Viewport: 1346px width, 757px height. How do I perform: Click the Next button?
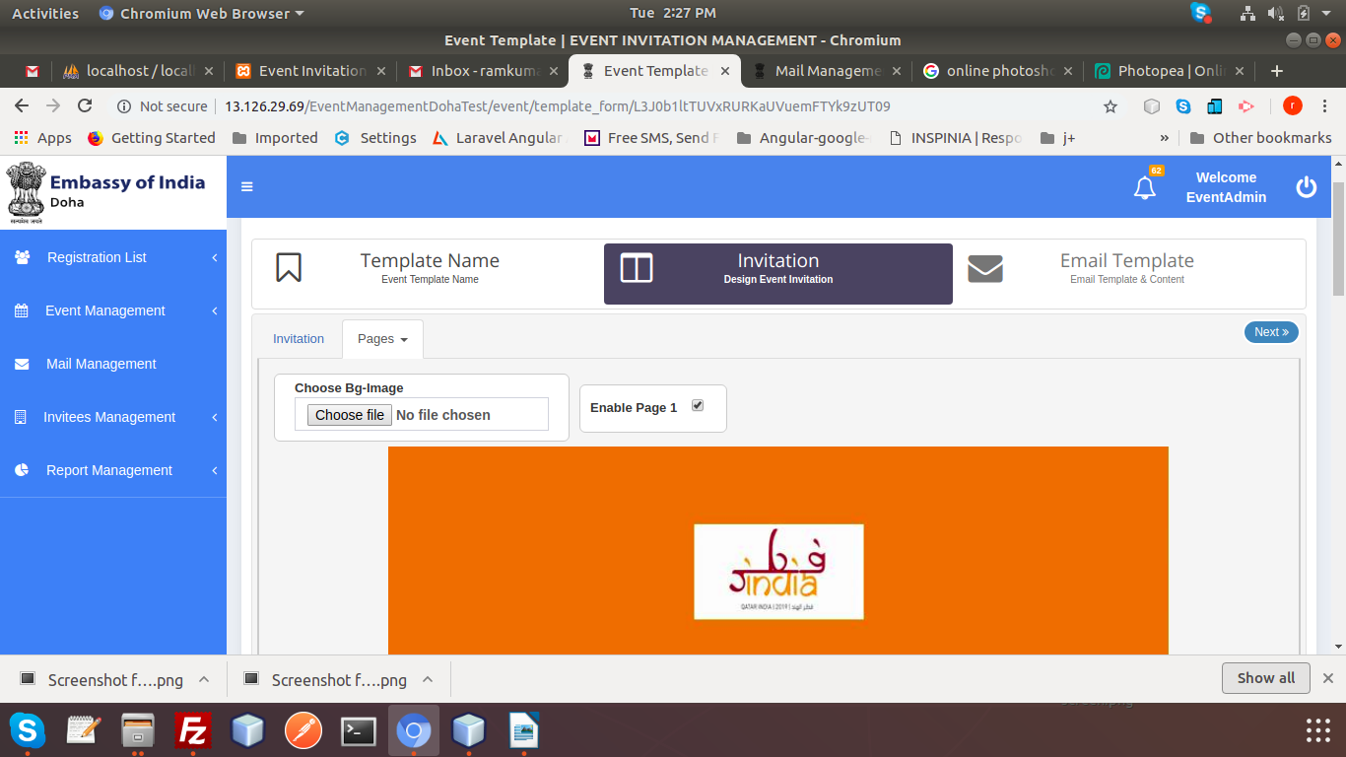[x=1271, y=332]
